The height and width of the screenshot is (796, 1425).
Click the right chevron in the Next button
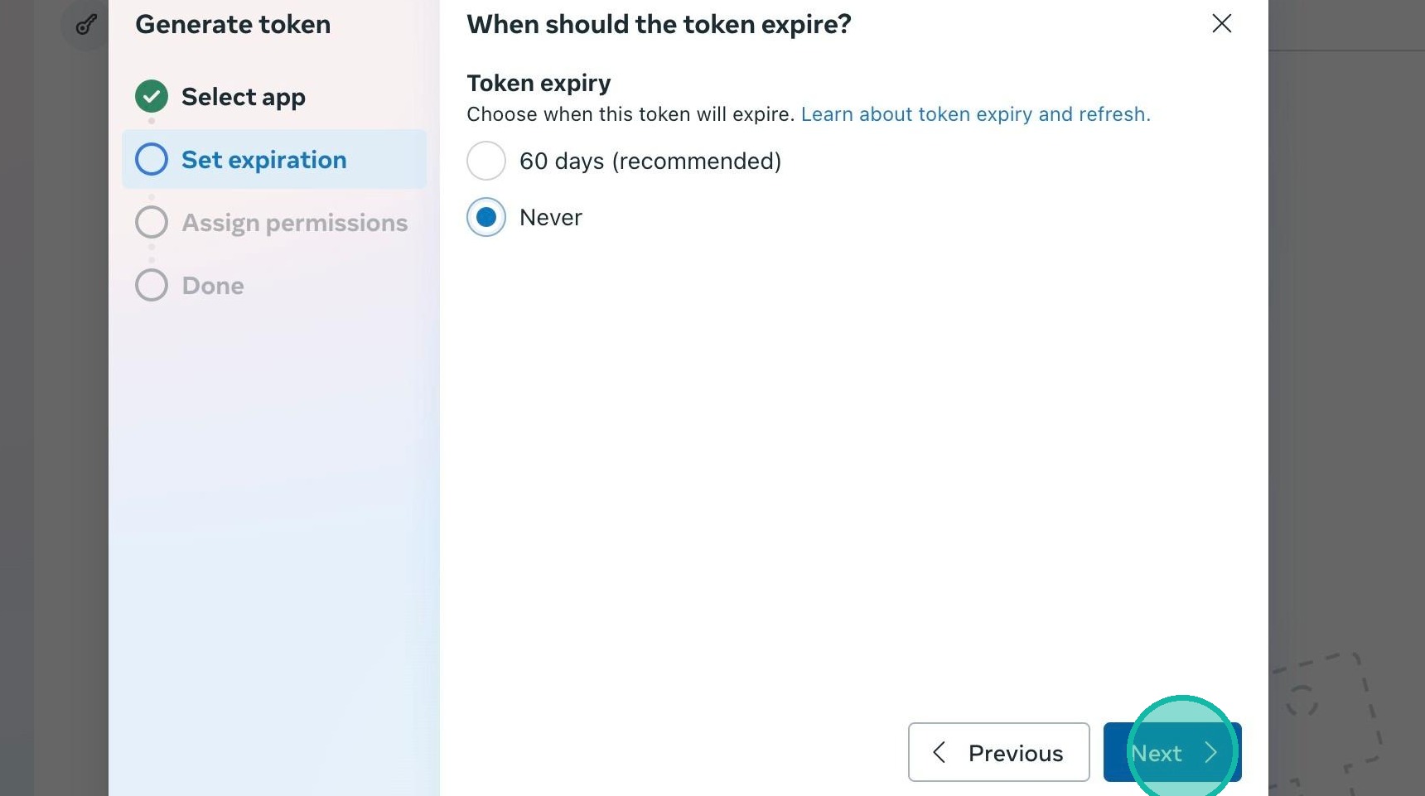[1211, 752]
